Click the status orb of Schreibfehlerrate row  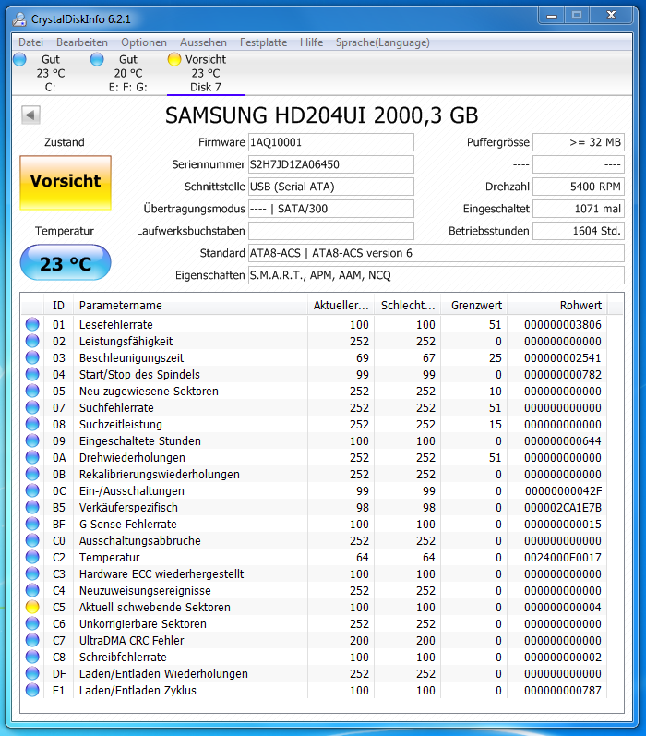[32, 658]
